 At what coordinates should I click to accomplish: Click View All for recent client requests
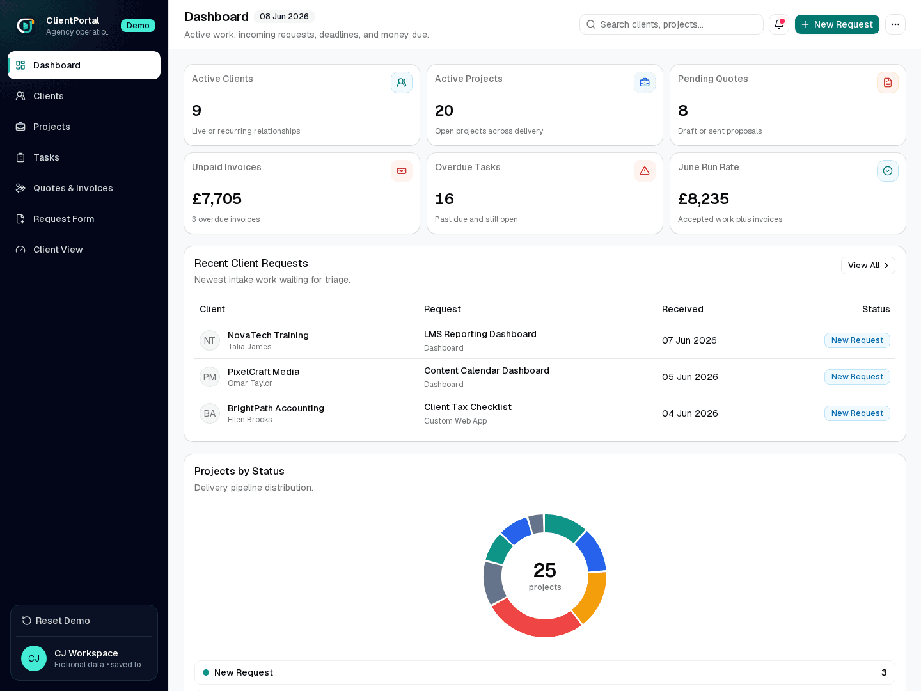tap(868, 266)
